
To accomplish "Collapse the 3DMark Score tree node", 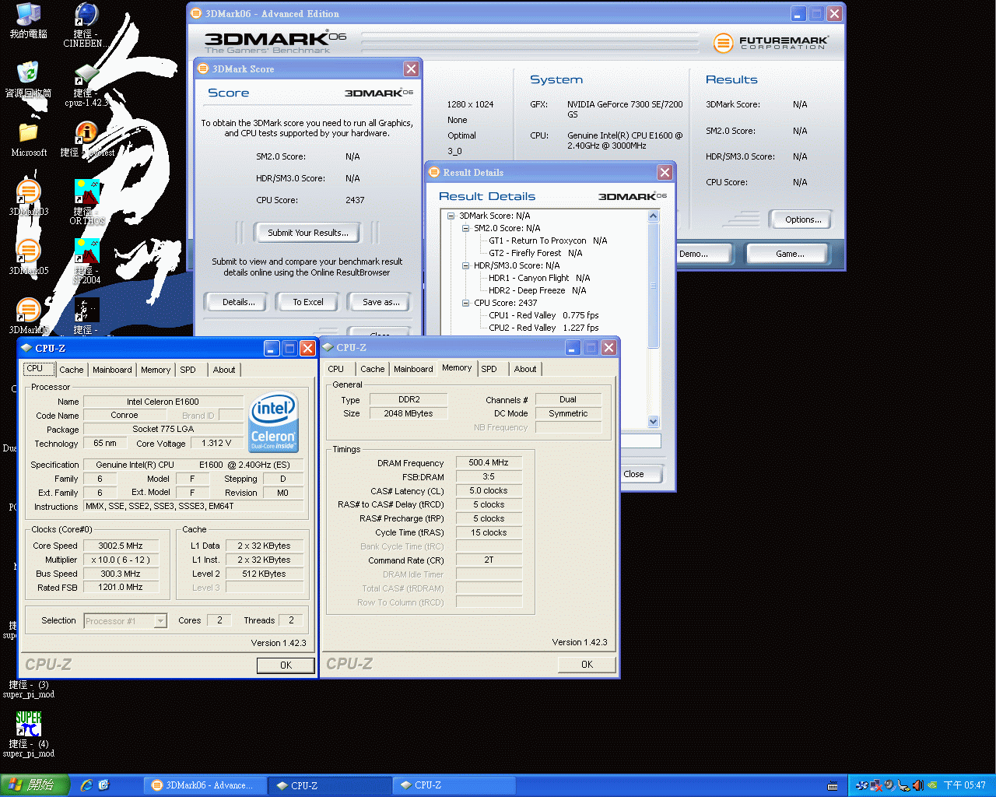I will [451, 216].
